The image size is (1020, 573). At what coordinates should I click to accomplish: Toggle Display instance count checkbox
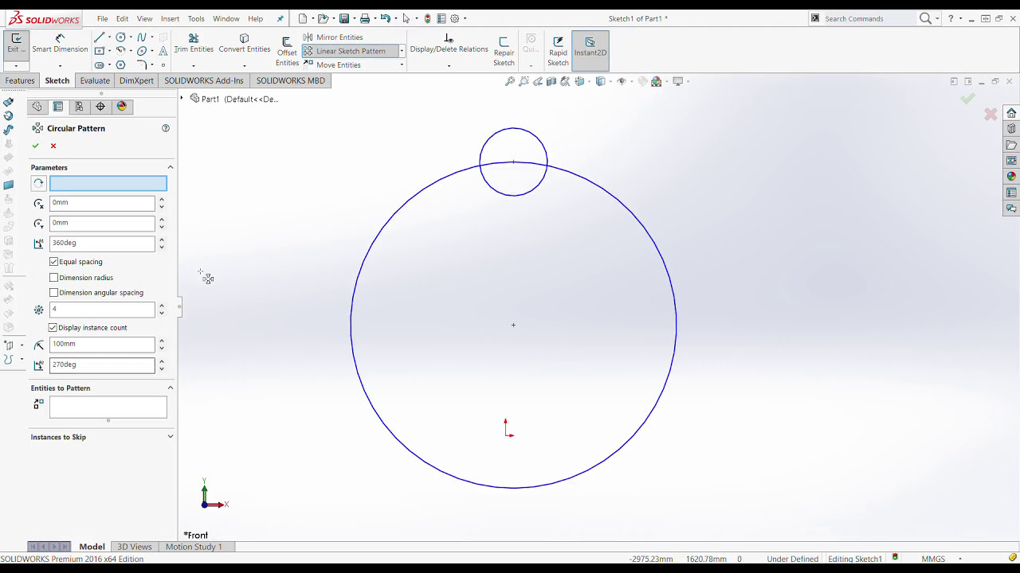click(x=53, y=328)
